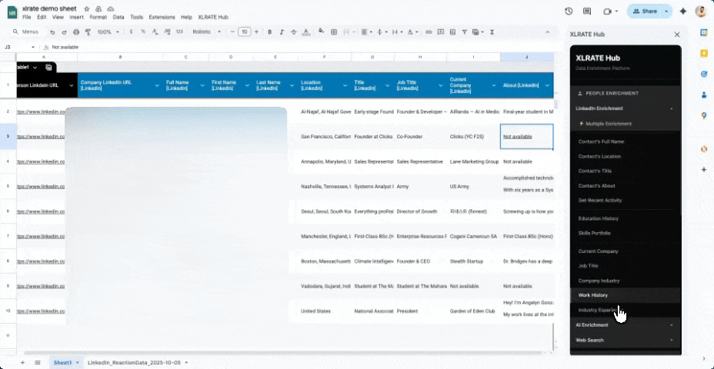Toggle bold formatting
Viewport: 714px width, 369px height.
pos(269,32)
